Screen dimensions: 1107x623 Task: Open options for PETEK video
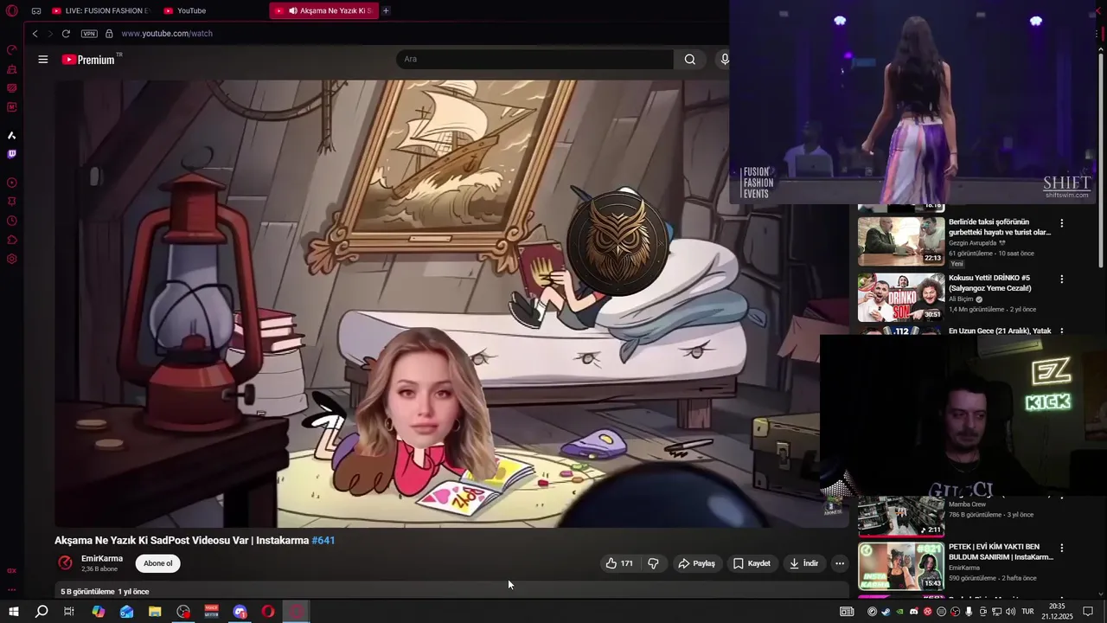click(1061, 548)
